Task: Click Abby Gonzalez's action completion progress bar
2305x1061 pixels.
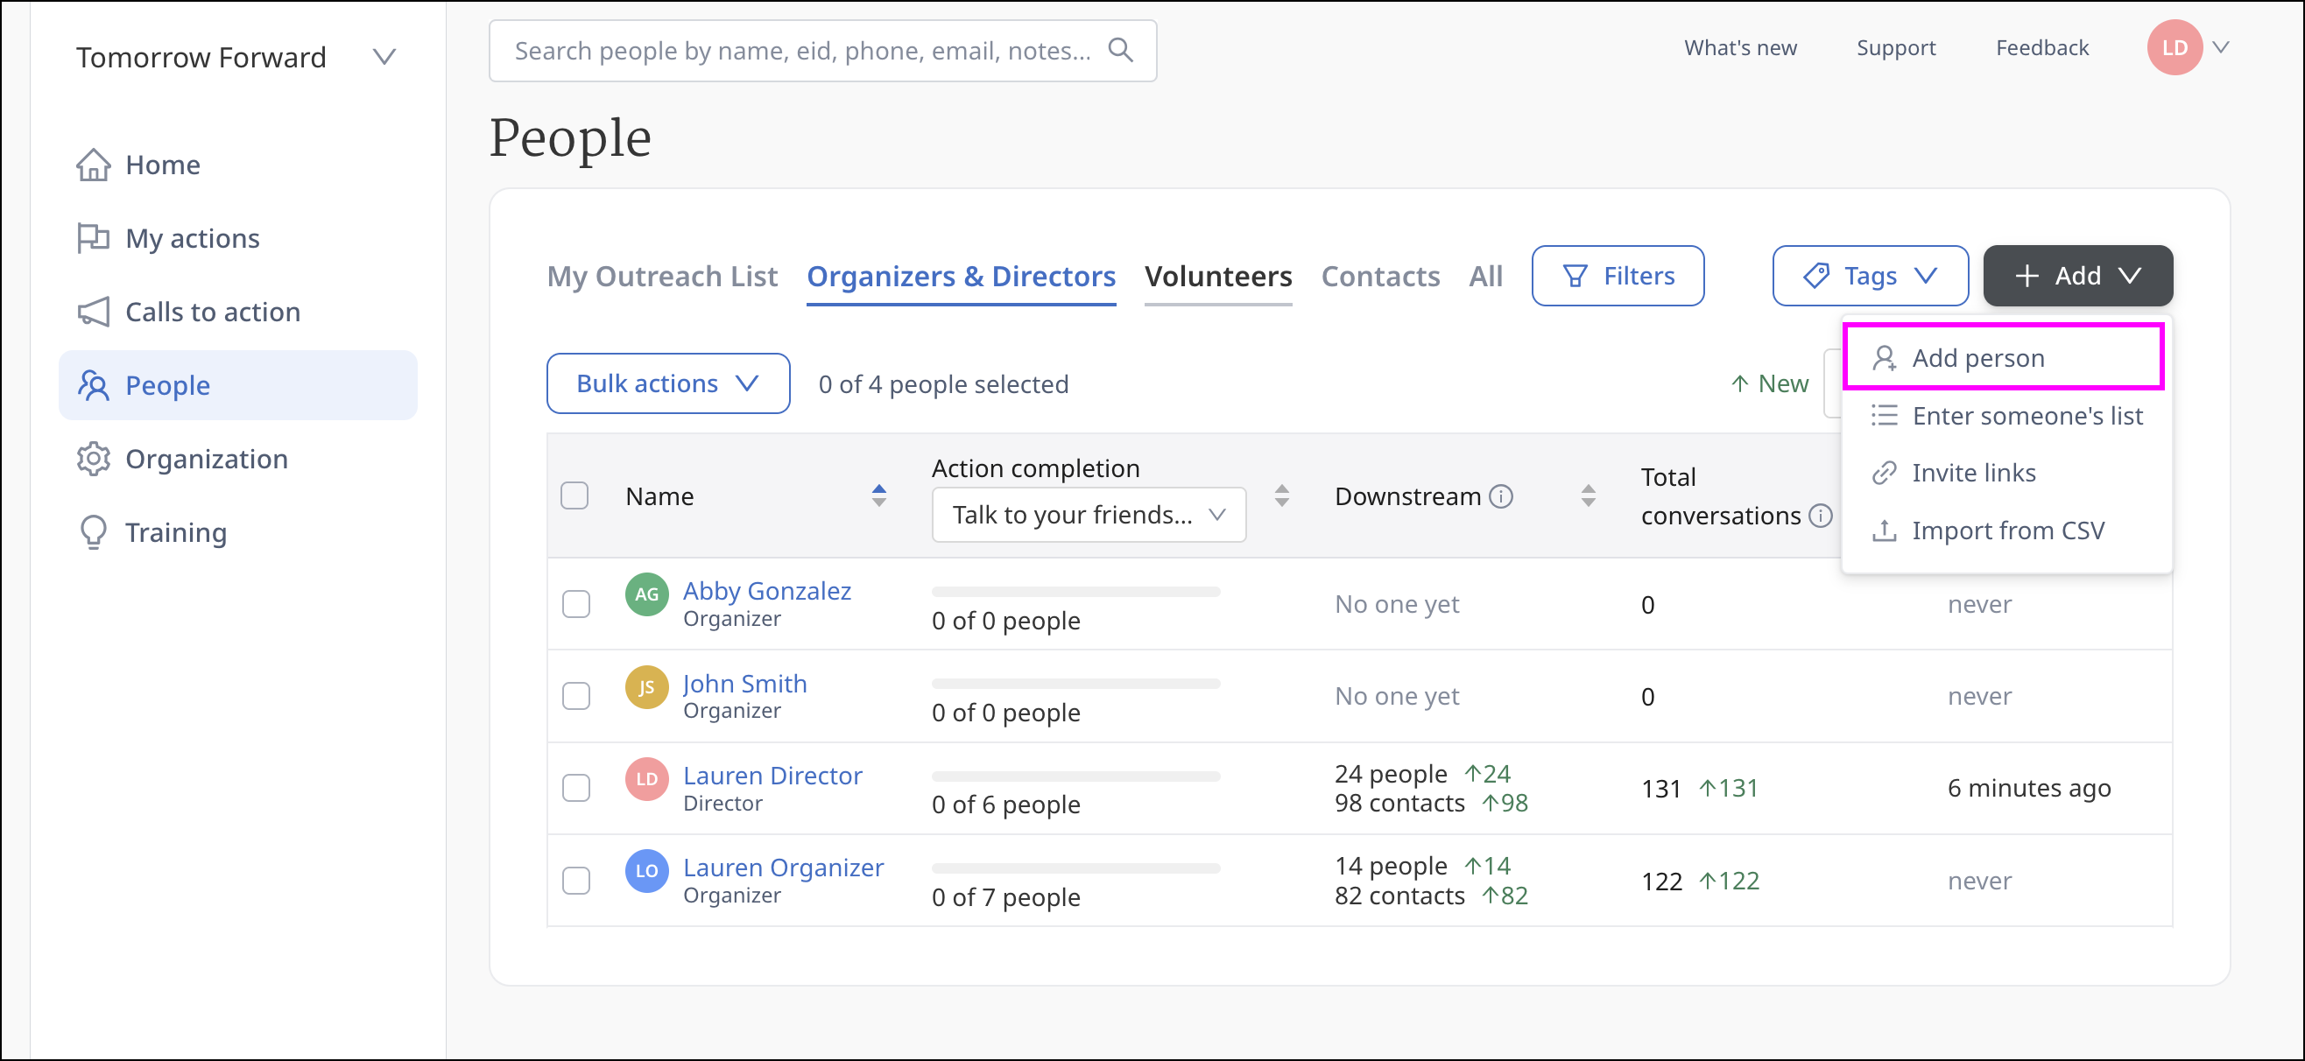Action: pos(1075,591)
